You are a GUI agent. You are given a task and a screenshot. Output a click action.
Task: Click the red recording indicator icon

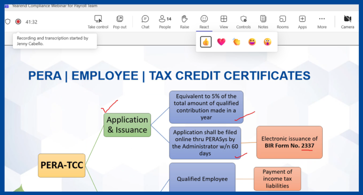pos(18,22)
